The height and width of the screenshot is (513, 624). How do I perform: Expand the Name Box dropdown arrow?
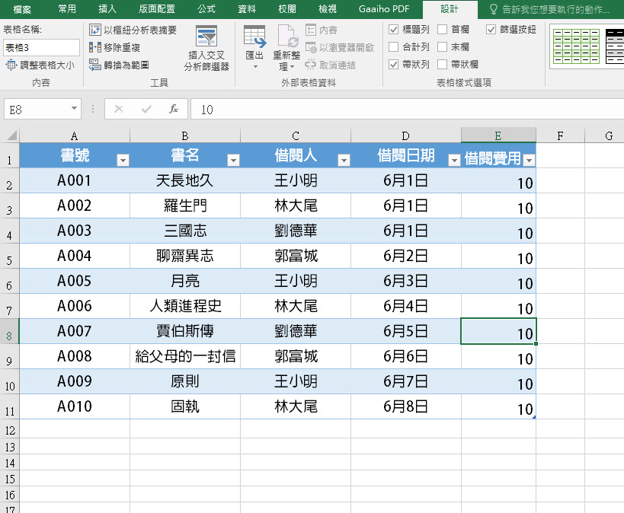74,110
